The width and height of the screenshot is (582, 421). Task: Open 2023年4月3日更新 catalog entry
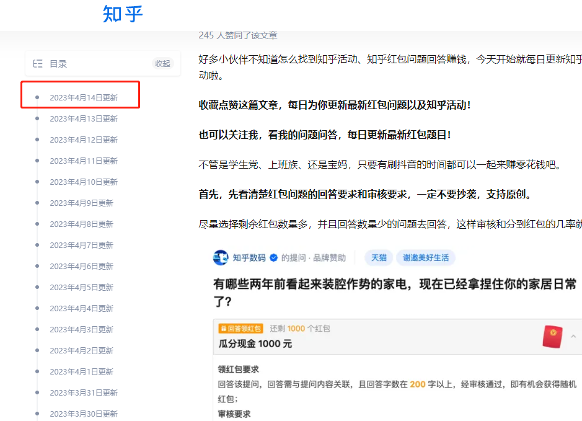click(81, 330)
